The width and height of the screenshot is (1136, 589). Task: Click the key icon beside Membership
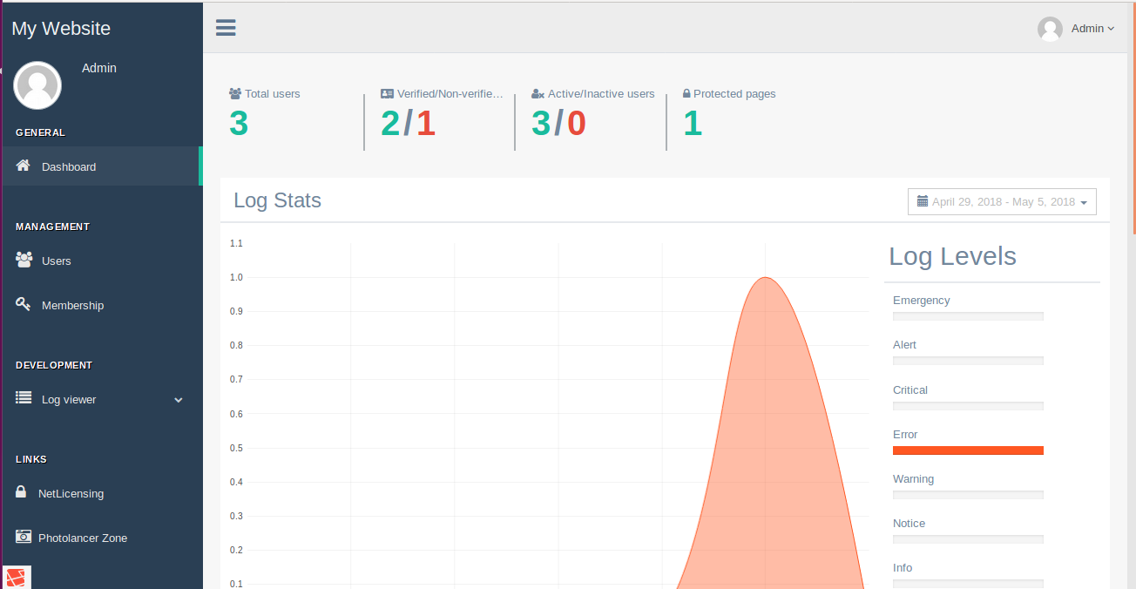pyautogui.click(x=24, y=304)
